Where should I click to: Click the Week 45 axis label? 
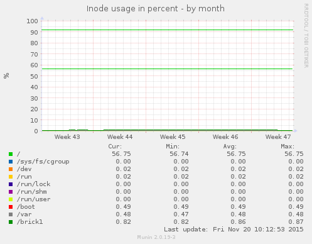point(173,137)
